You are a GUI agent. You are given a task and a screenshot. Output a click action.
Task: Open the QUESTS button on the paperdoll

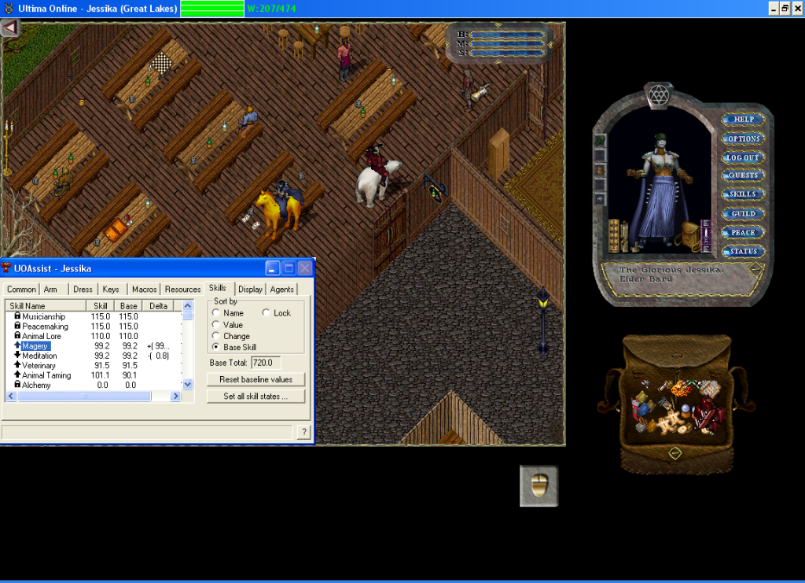tap(743, 175)
